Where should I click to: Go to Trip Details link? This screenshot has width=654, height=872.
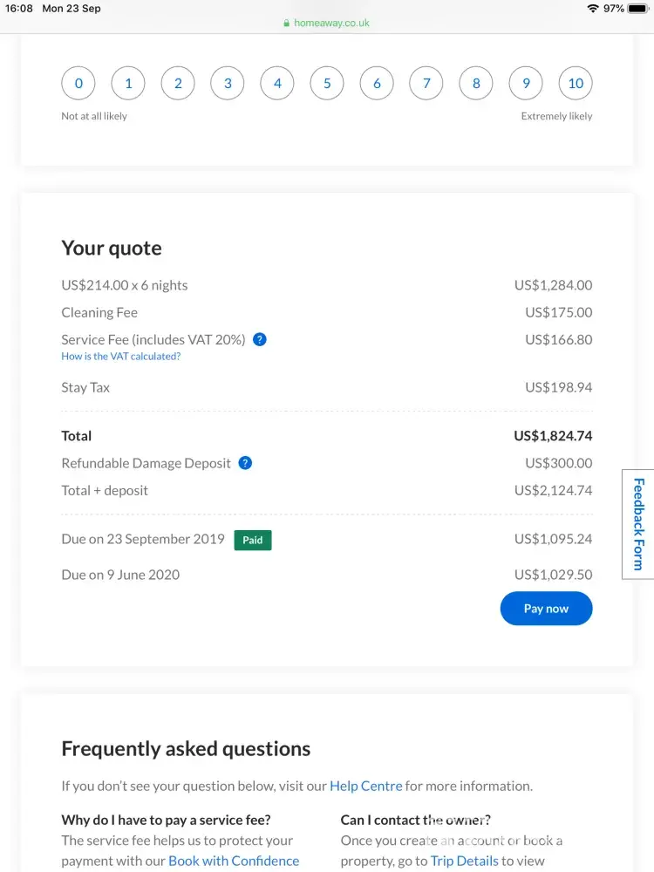[x=464, y=861]
